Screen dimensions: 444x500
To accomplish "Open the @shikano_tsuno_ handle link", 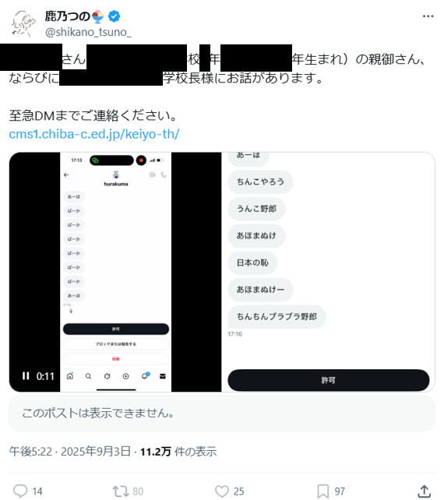I will click(88, 32).
